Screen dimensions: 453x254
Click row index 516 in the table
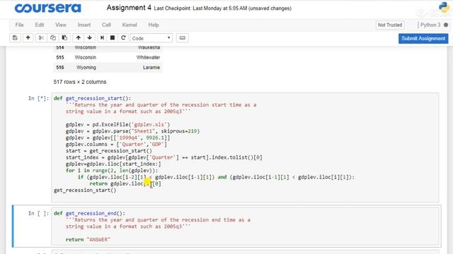(x=60, y=68)
